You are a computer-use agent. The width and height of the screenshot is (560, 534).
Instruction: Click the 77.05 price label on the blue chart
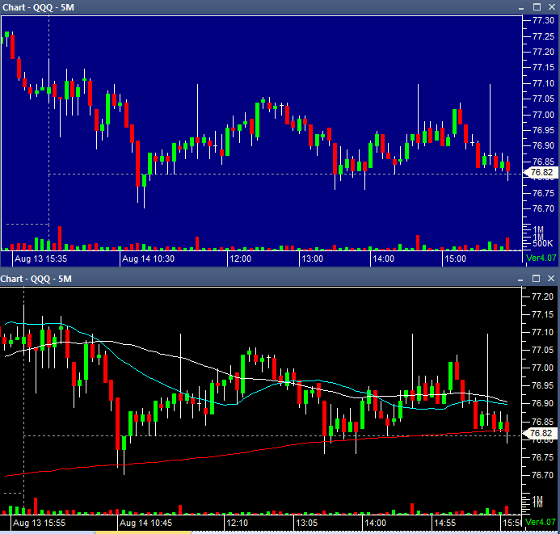543,99
